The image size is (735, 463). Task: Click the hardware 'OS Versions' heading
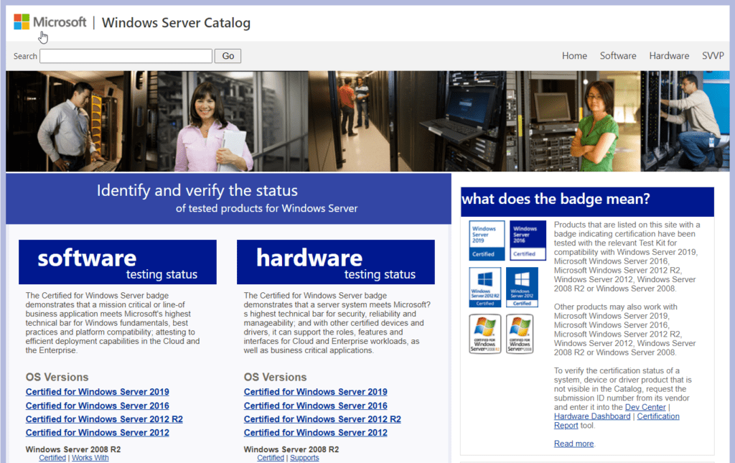[x=275, y=378]
